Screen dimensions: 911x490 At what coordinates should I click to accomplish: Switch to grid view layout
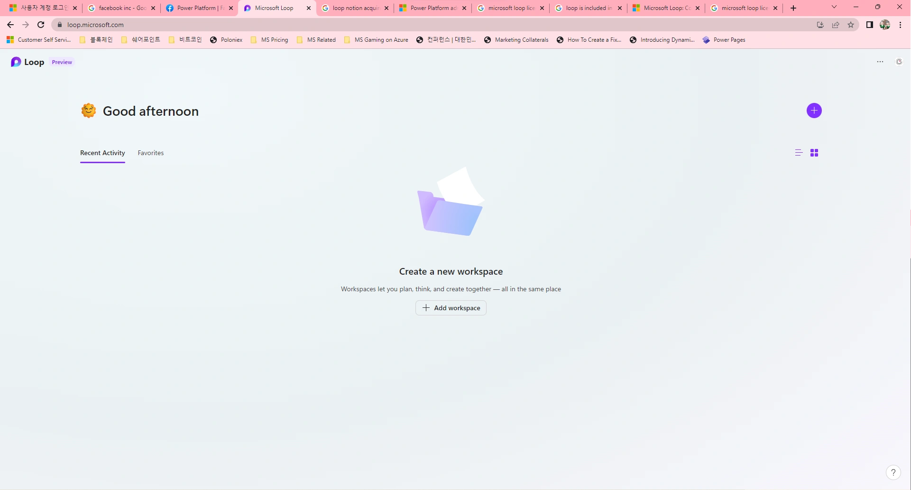click(x=814, y=153)
